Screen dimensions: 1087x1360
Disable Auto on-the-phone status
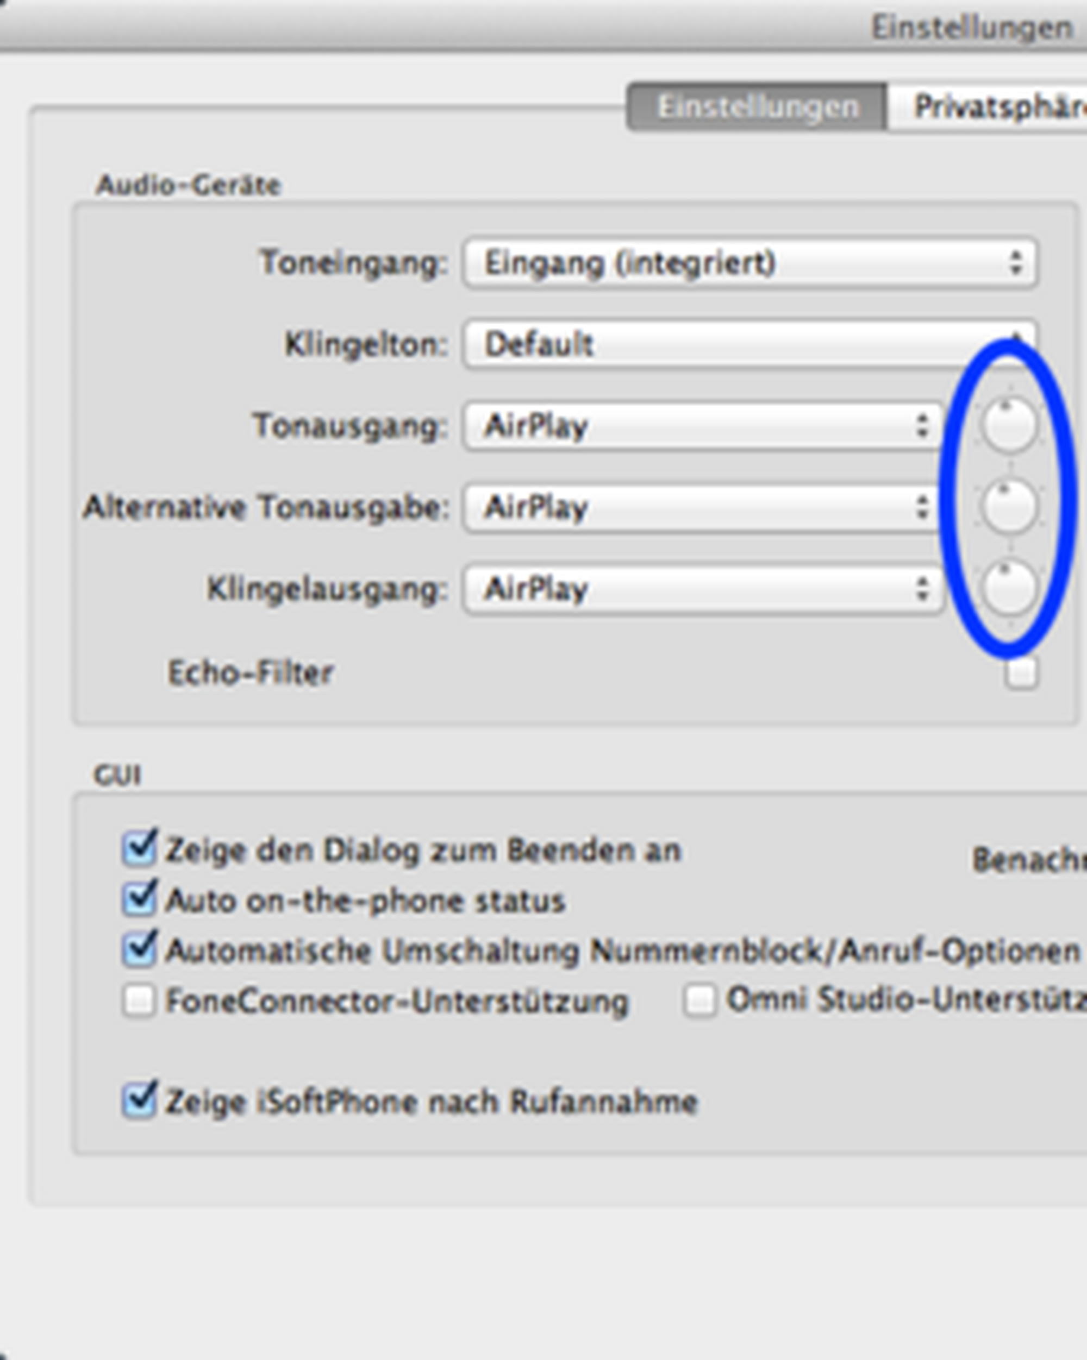pos(139,899)
